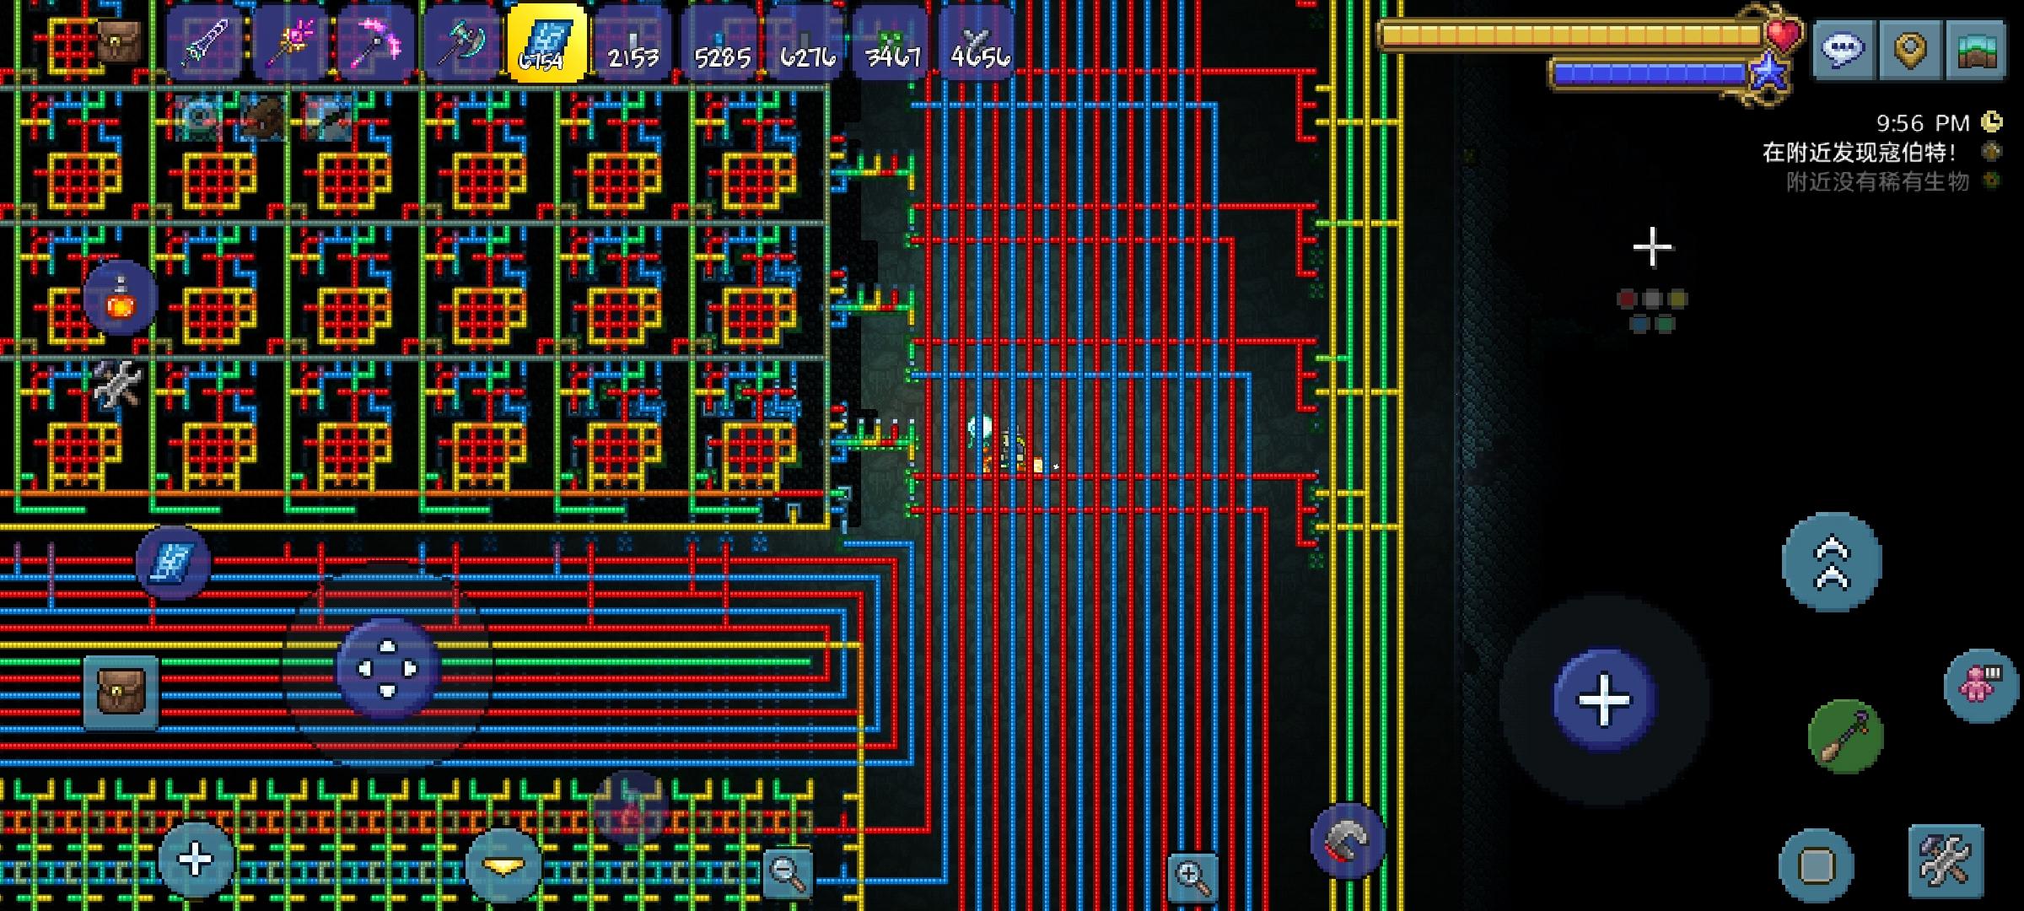2024x911 pixels.
Task: Tap the first eye-shaped buff icon
Action: pyautogui.click(x=200, y=117)
